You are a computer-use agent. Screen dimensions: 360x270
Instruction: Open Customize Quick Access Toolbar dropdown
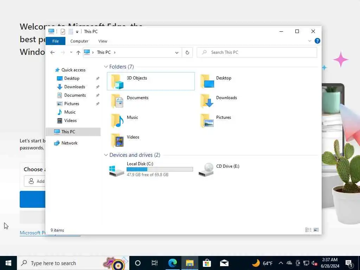point(77,32)
